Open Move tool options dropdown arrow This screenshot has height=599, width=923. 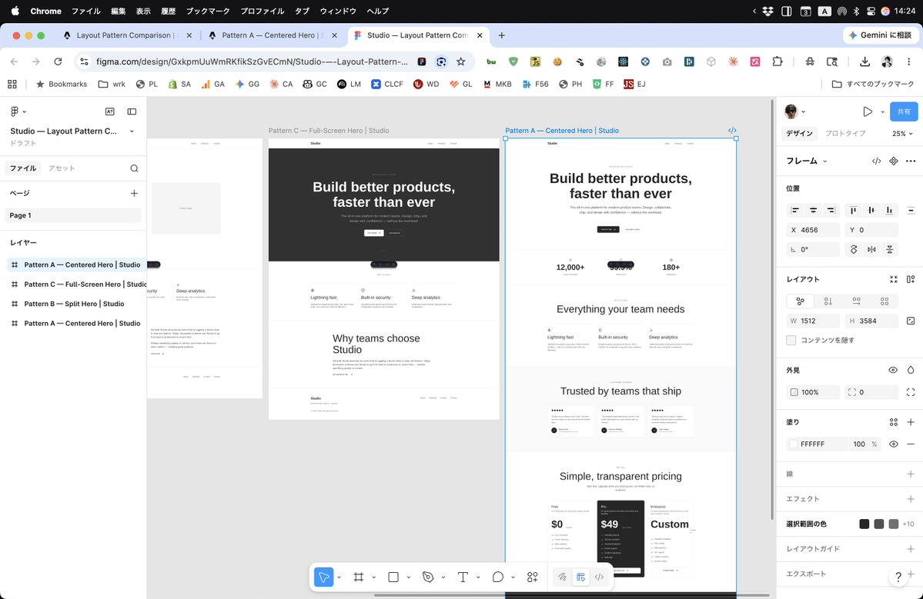[x=339, y=577]
